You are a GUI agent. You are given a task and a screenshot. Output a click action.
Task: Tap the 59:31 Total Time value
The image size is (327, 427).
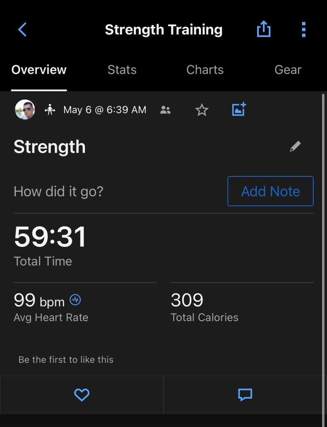click(x=50, y=237)
